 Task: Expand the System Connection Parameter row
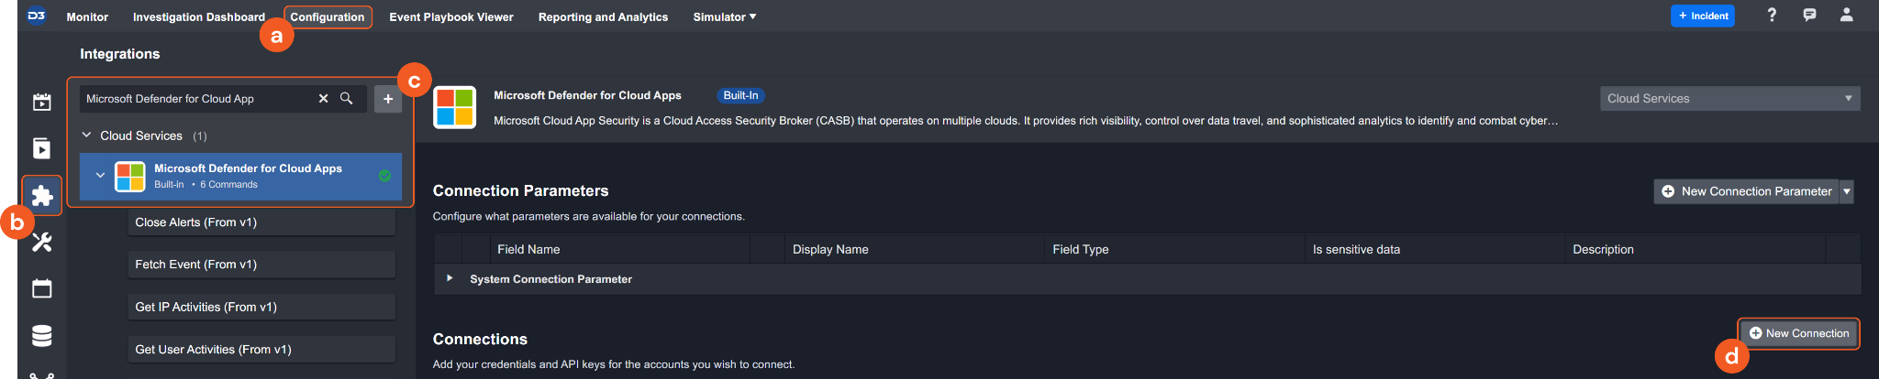coord(450,278)
